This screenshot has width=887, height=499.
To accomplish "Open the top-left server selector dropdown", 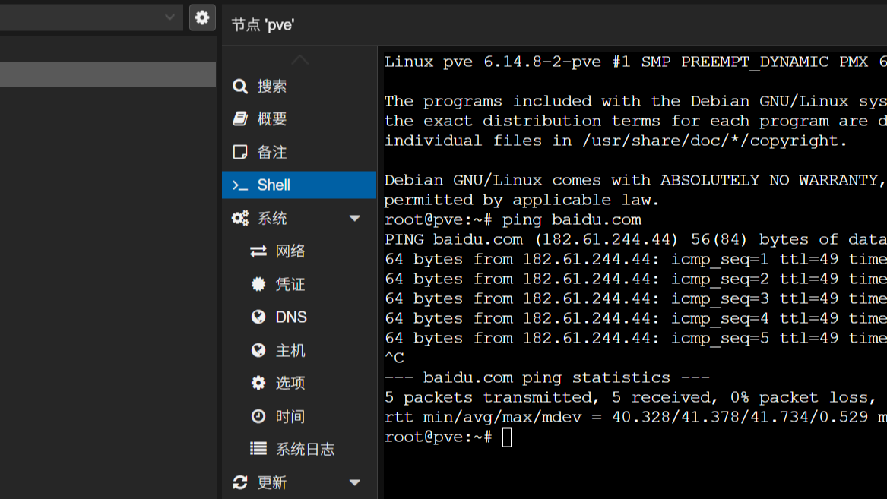I will click(x=91, y=17).
